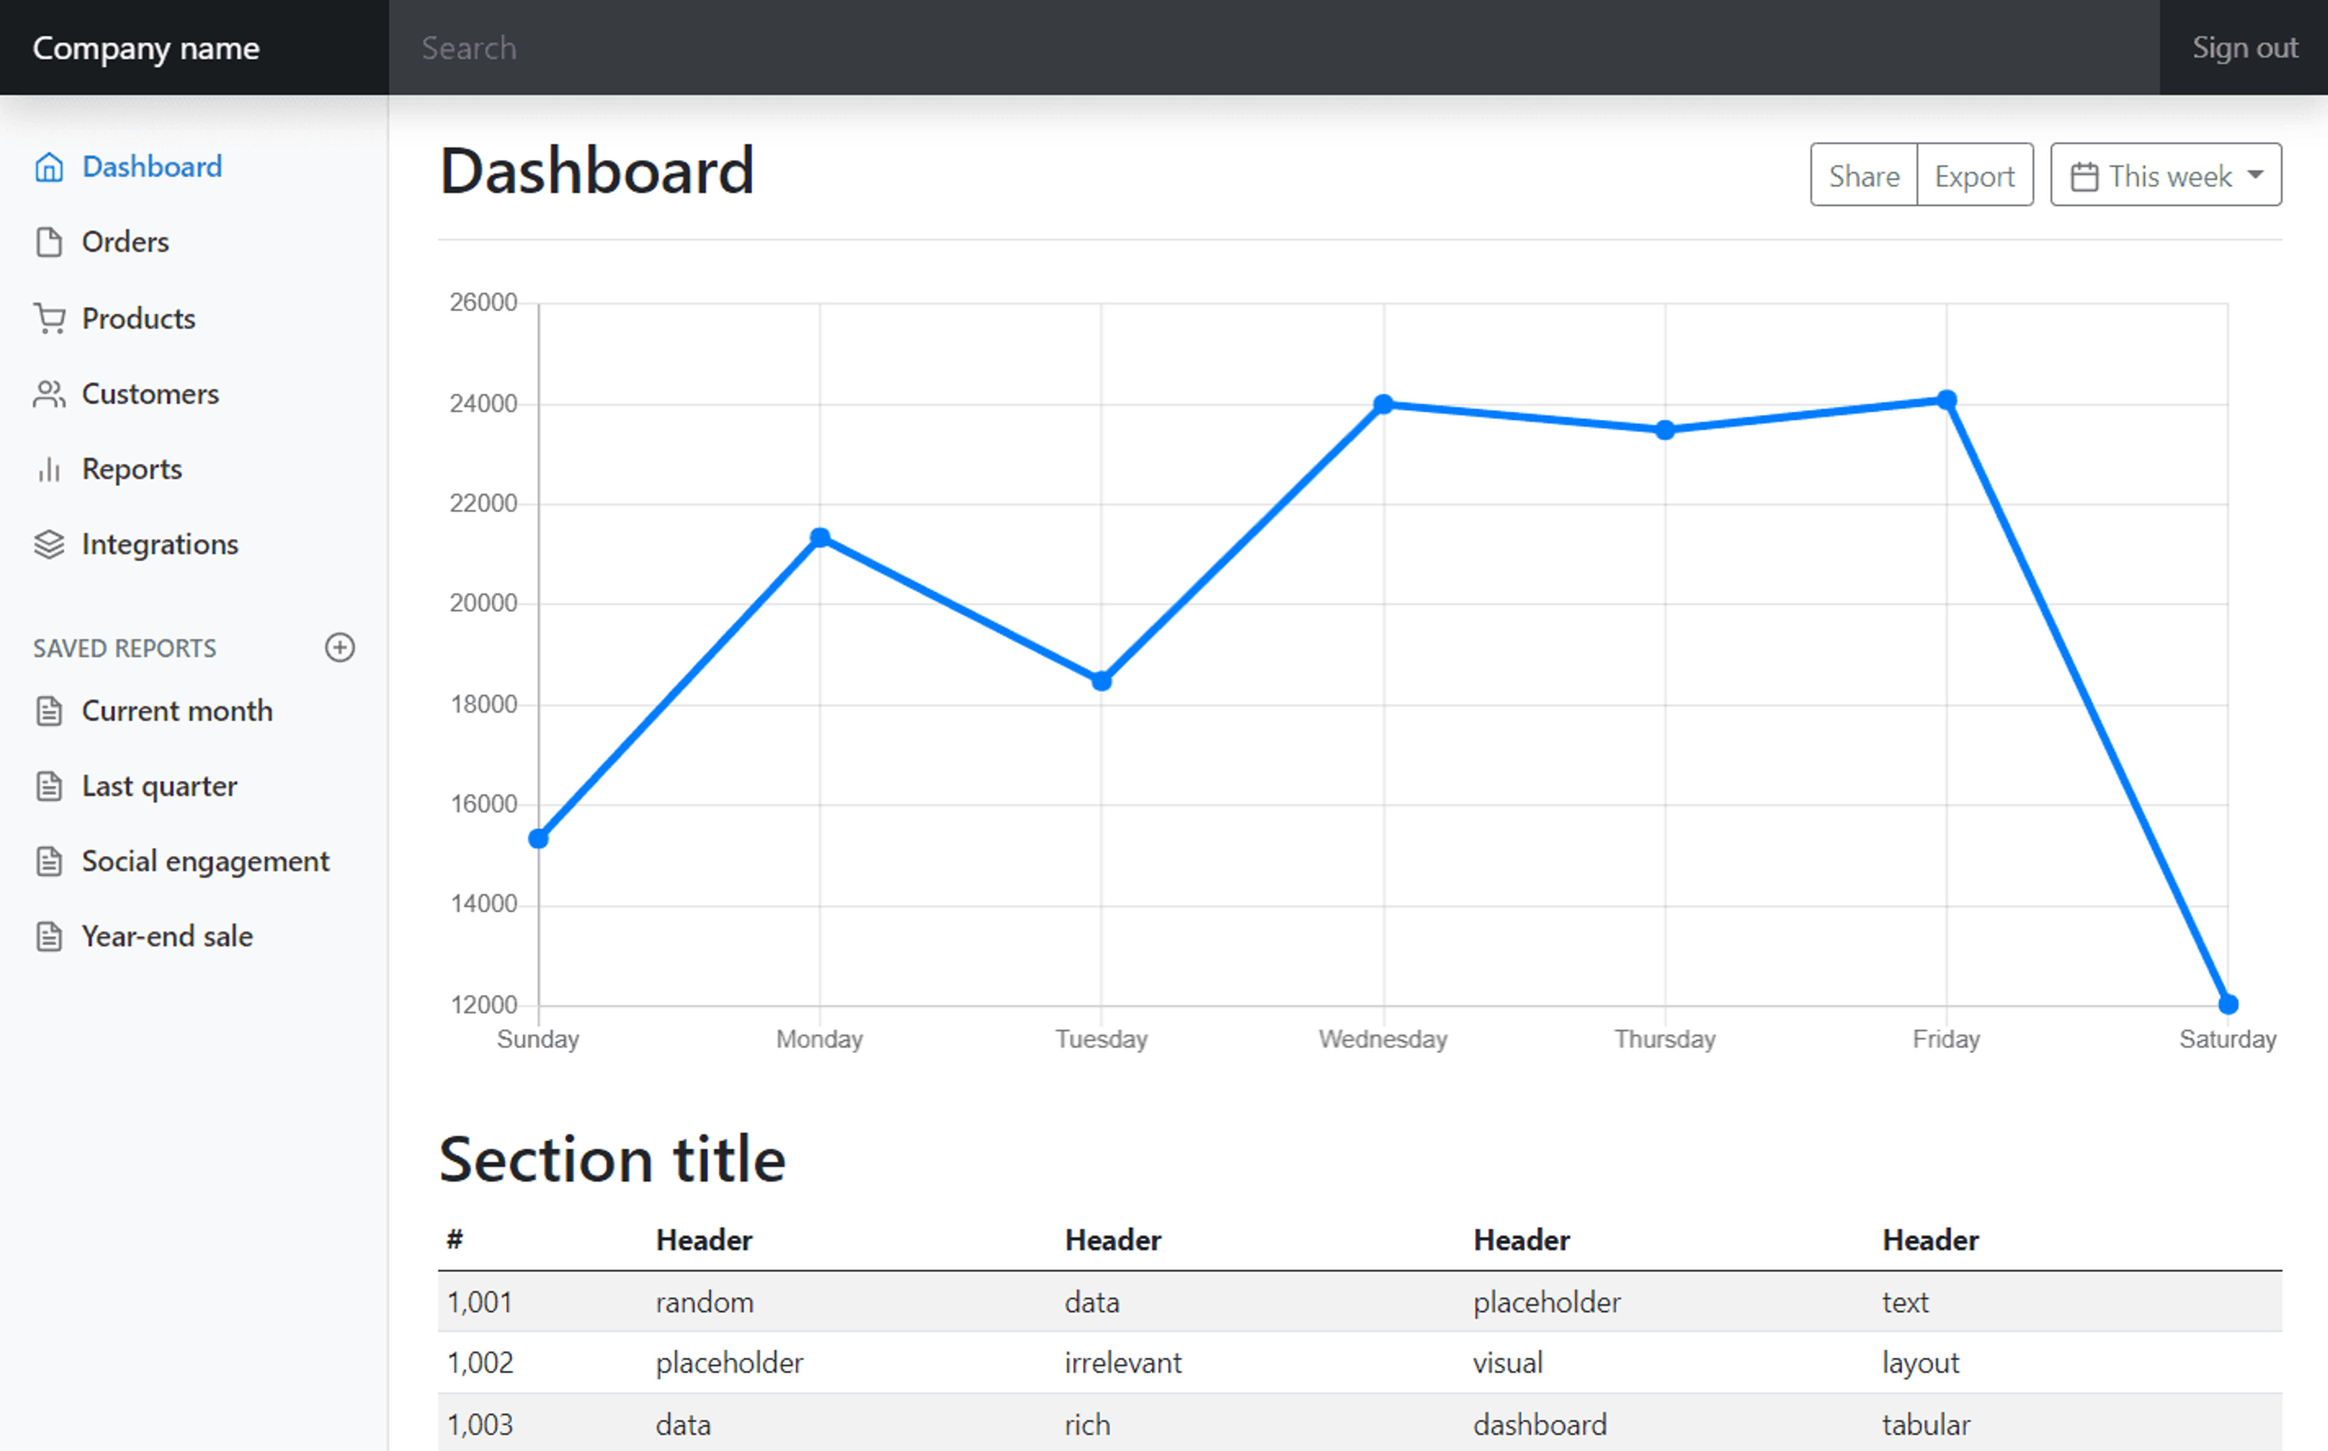Click the Current month document icon
The image size is (2328, 1451).
(x=49, y=711)
